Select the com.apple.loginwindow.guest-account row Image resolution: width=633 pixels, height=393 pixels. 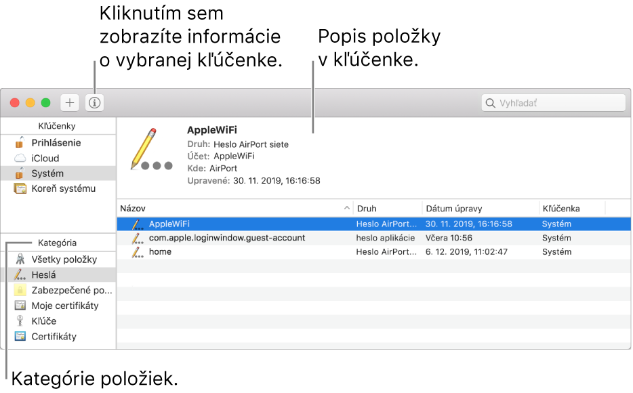pos(374,238)
